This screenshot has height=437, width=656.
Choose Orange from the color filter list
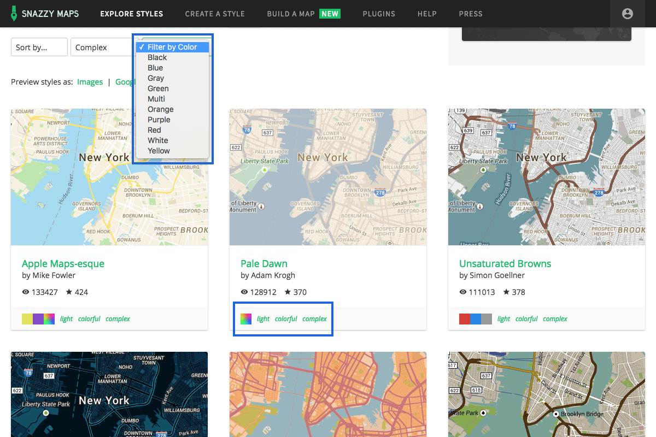coord(161,109)
